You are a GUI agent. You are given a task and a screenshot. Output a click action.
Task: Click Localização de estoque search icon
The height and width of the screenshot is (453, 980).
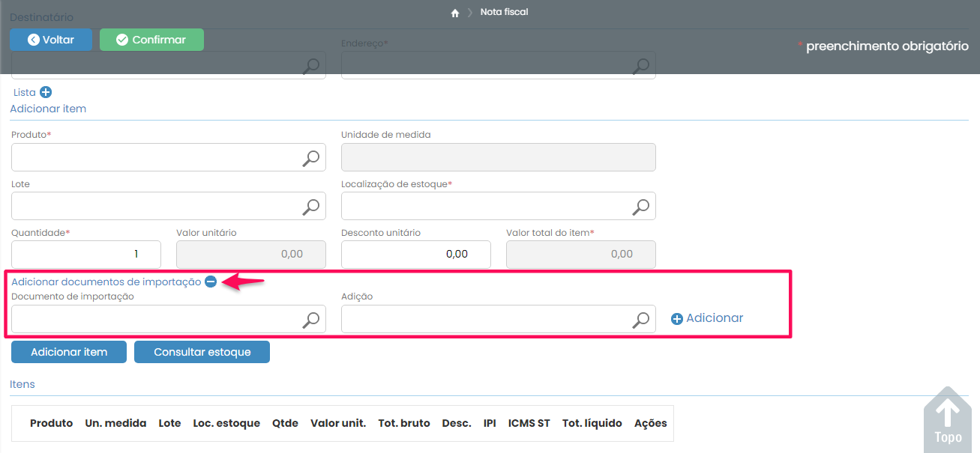[640, 207]
